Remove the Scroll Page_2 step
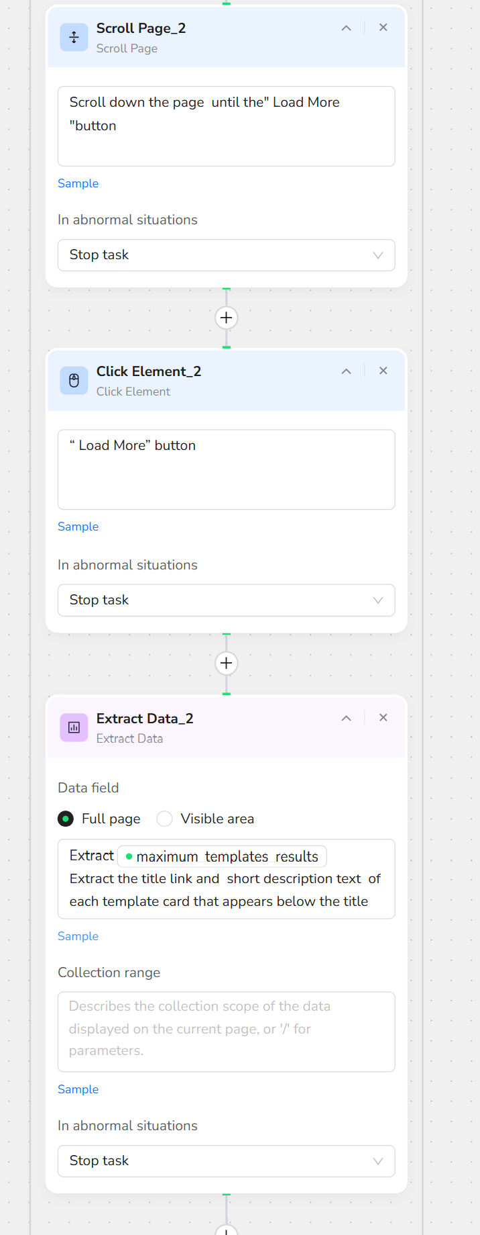 tap(383, 28)
